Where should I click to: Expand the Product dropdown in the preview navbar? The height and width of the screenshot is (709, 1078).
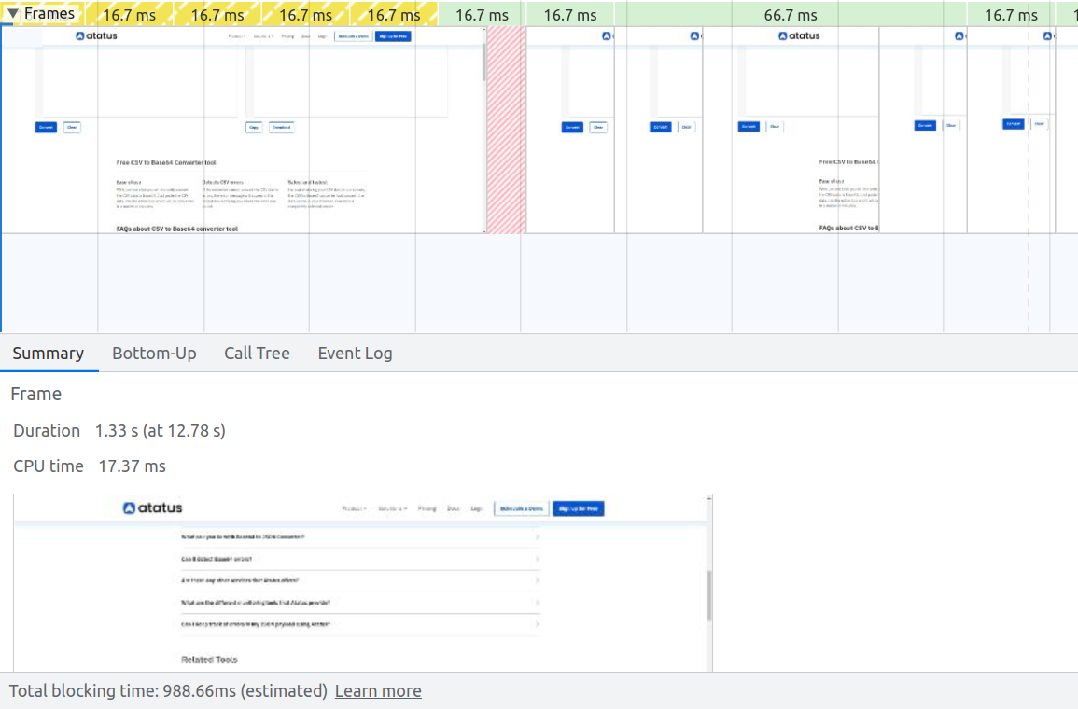click(356, 508)
